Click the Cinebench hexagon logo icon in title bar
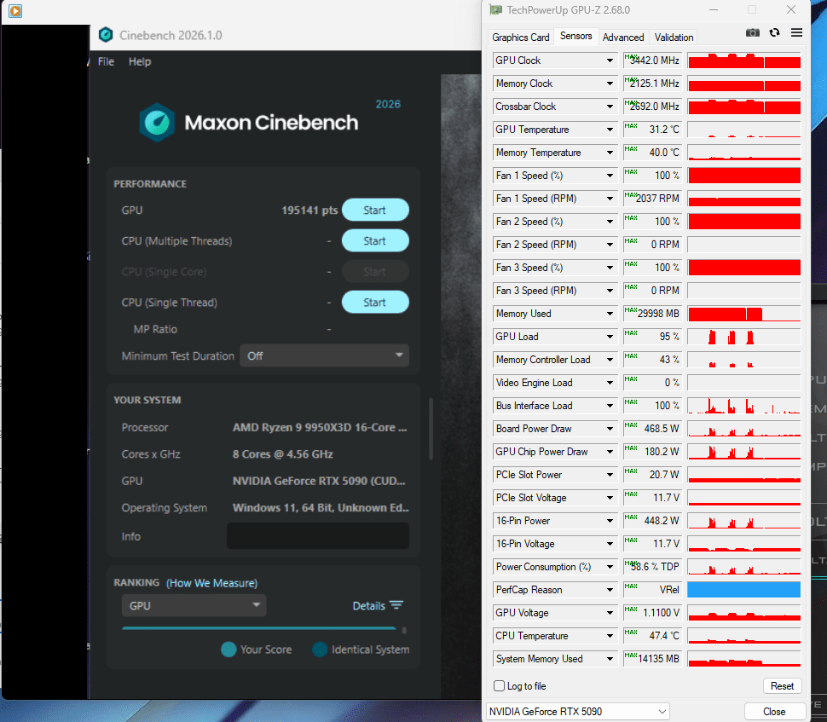The image size is (827, 722). coord(106,35)
